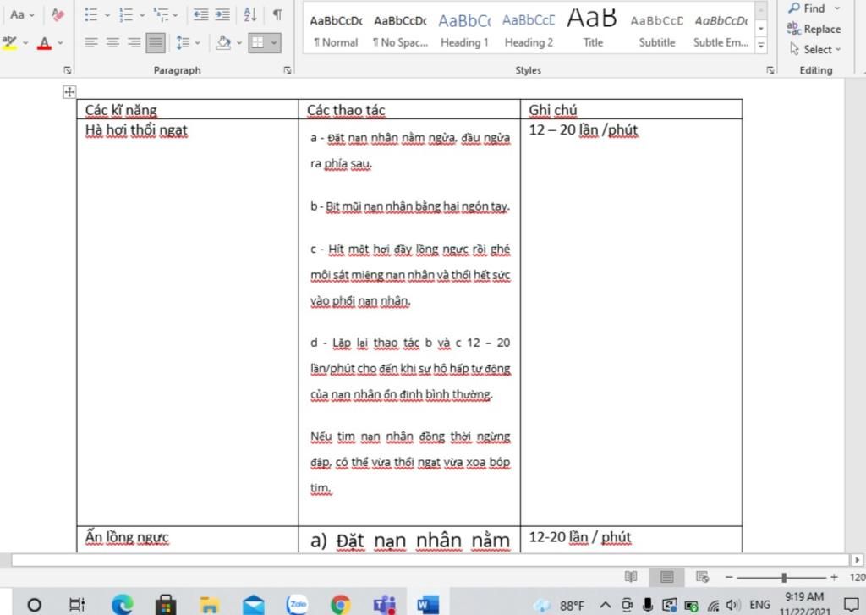Viewport: 866px width, 615px height.
Task: Open Paragraph settings dialog launcher
Action: (288, 70)
